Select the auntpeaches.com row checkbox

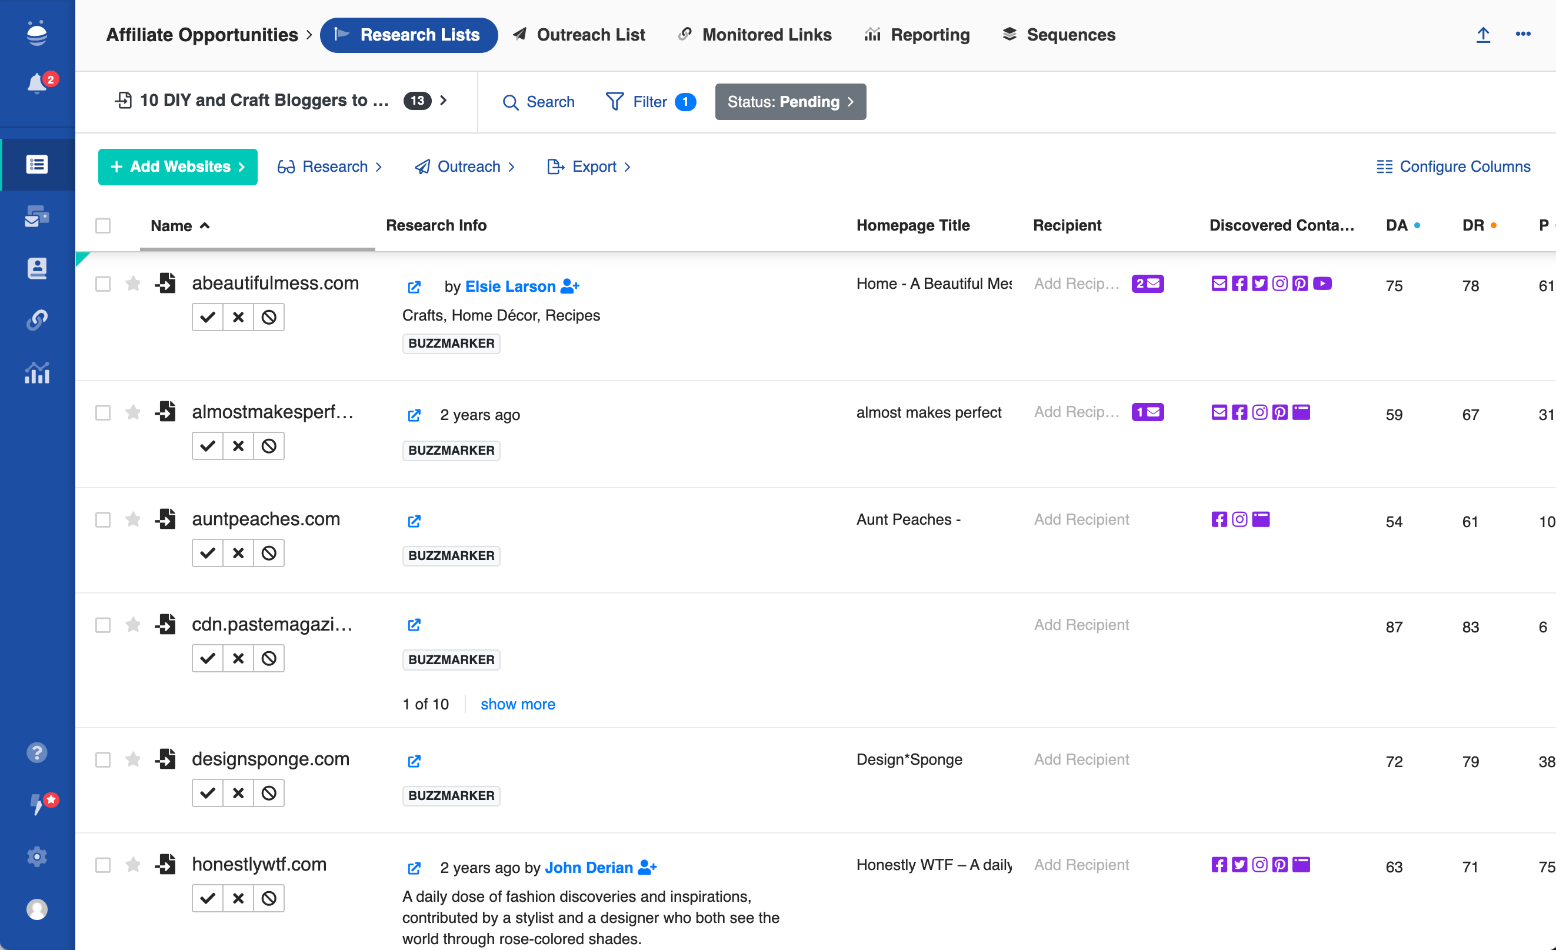point(103,519)
